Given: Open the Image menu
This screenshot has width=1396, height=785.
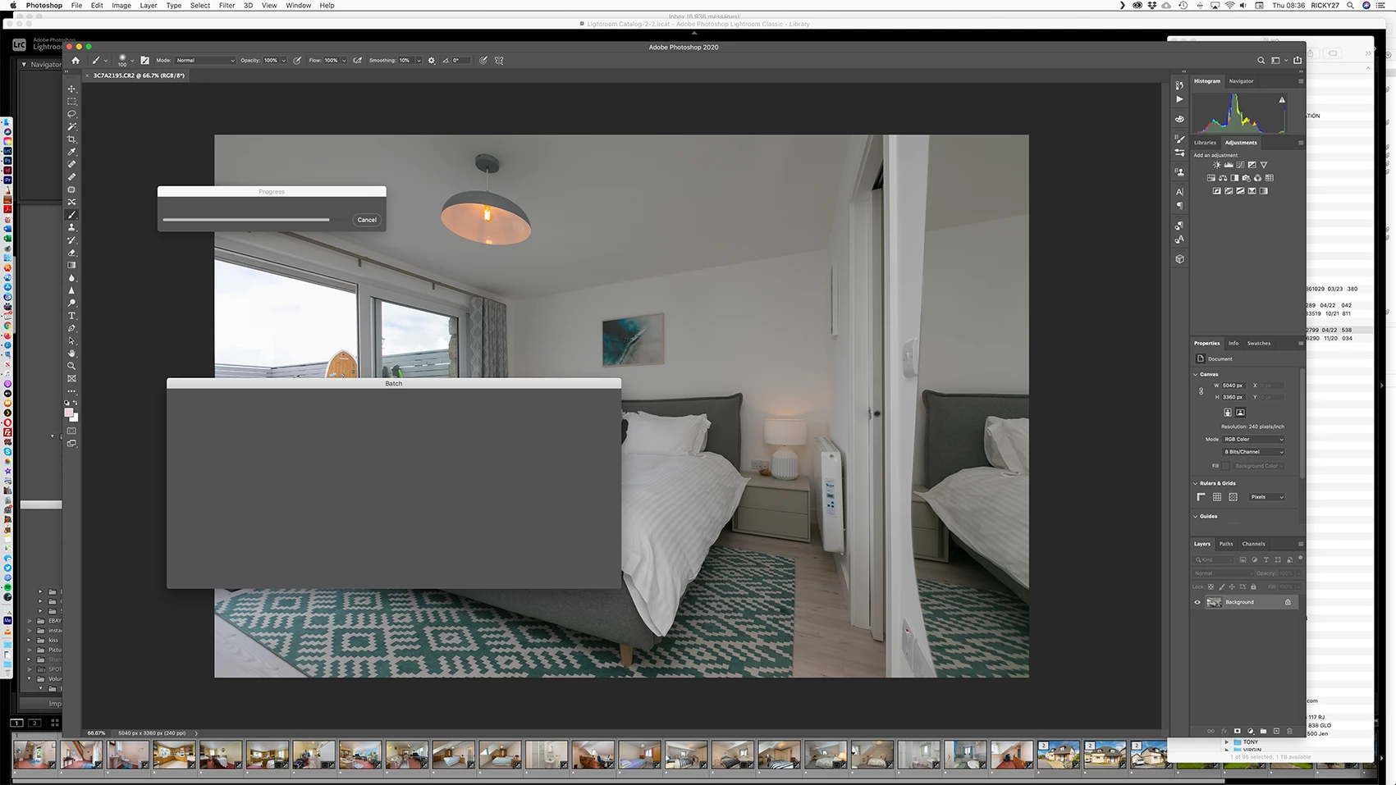Looking at the screenshot, I should tap(121, 6).
